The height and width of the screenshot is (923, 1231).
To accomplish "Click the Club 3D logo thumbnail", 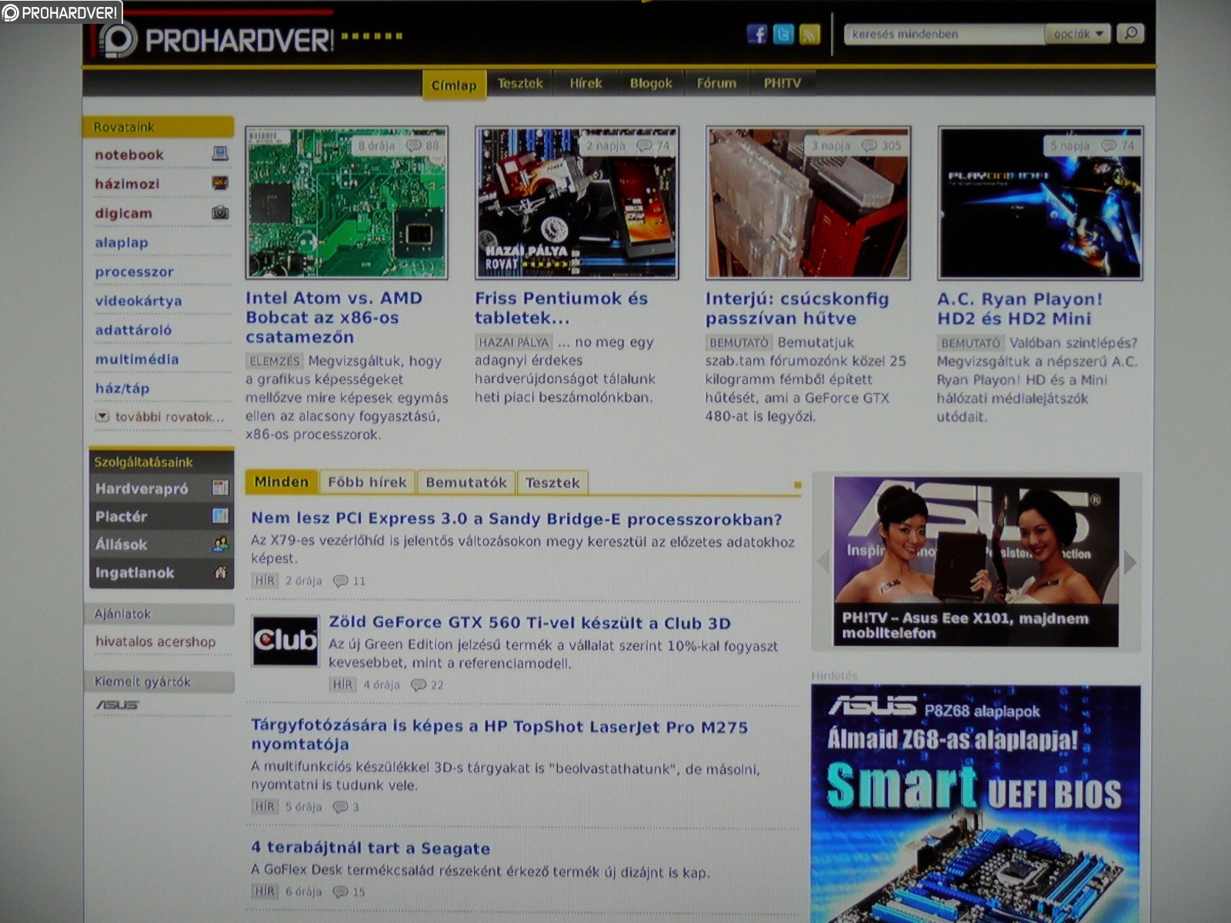I will pos(285,640).
